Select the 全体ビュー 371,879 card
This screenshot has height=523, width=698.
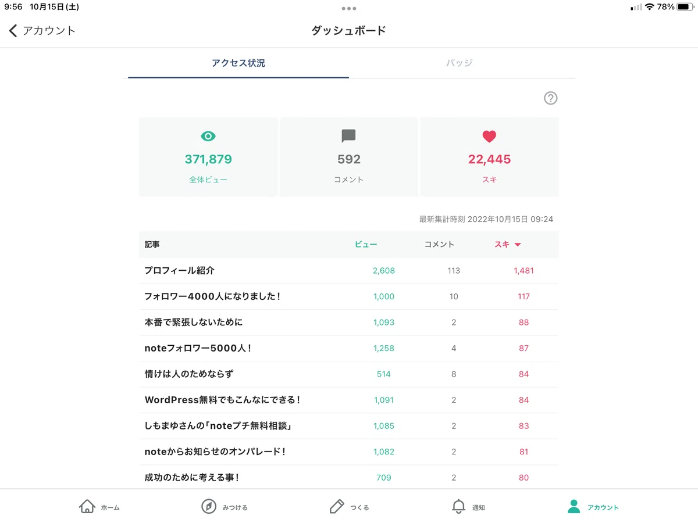[x=208, y=157]
